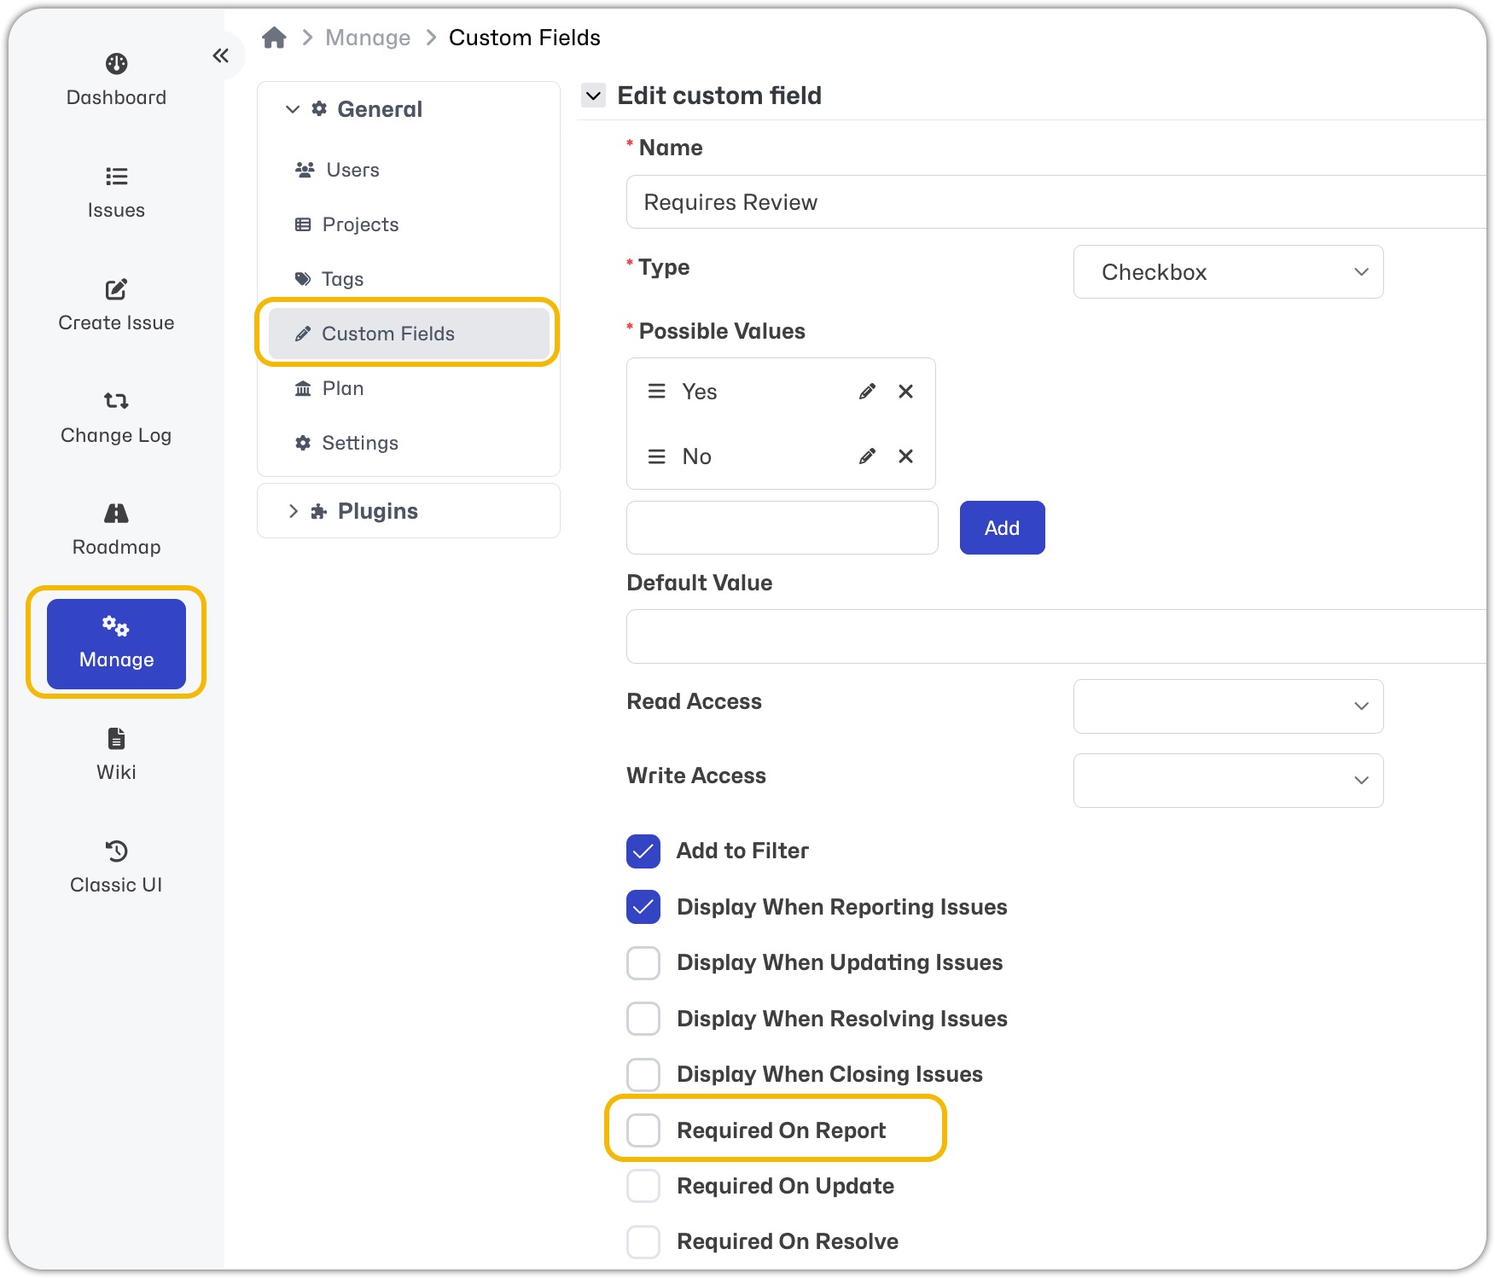Open Tags in General menu
Image resolution: width=1495 pixels, height=1278 pixels.
(x=409, y=279)
